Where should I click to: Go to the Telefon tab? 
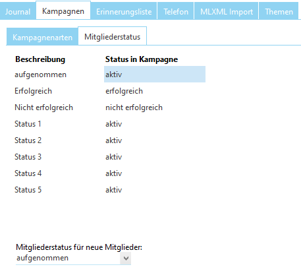176,11
